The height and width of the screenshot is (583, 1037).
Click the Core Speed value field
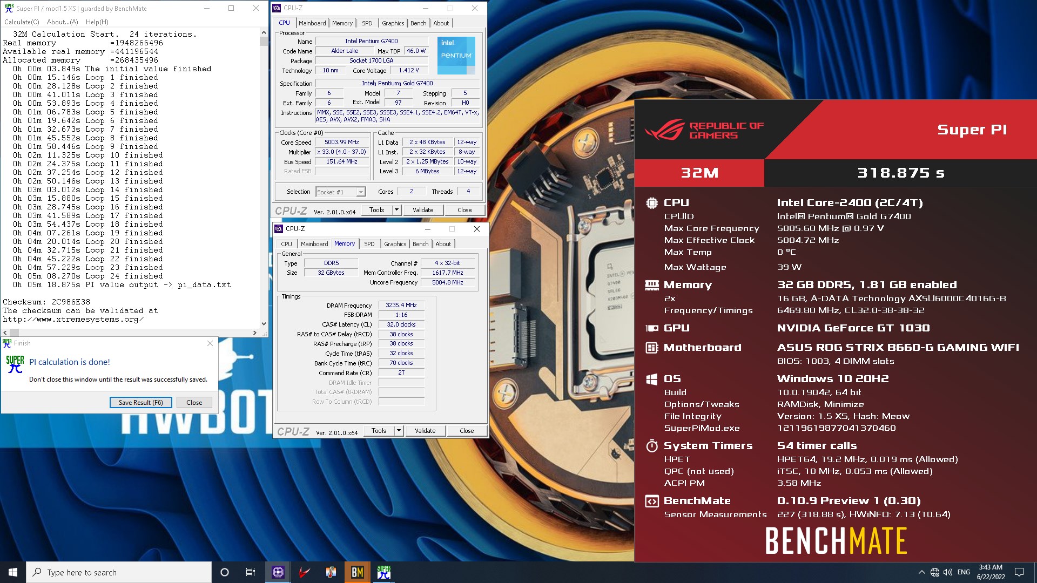342,142
